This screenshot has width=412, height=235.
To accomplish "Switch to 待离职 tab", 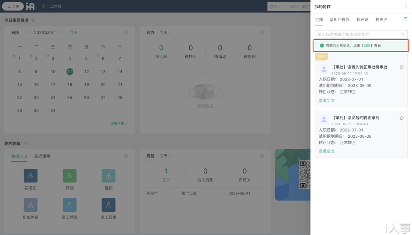I will pos(249,52).
